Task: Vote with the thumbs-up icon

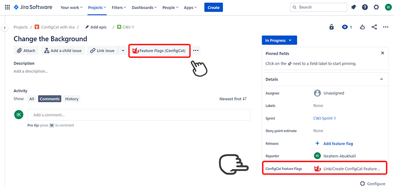Action: click(362, 27)
